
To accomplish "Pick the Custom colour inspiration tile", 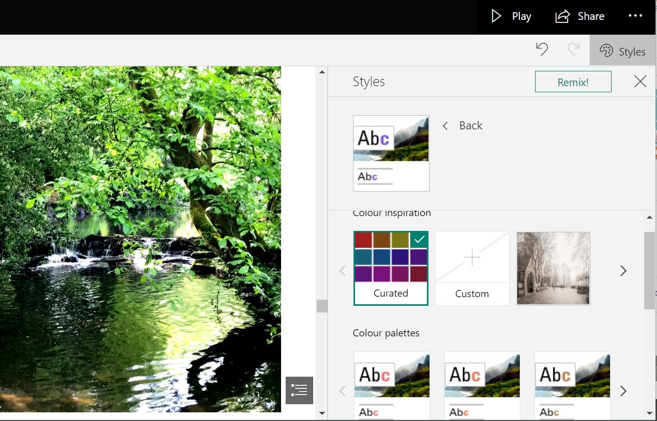I will click(472, 268).
